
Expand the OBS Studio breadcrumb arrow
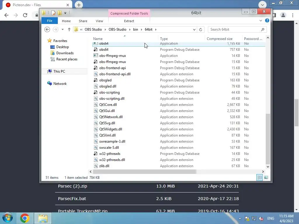(105, 29)
